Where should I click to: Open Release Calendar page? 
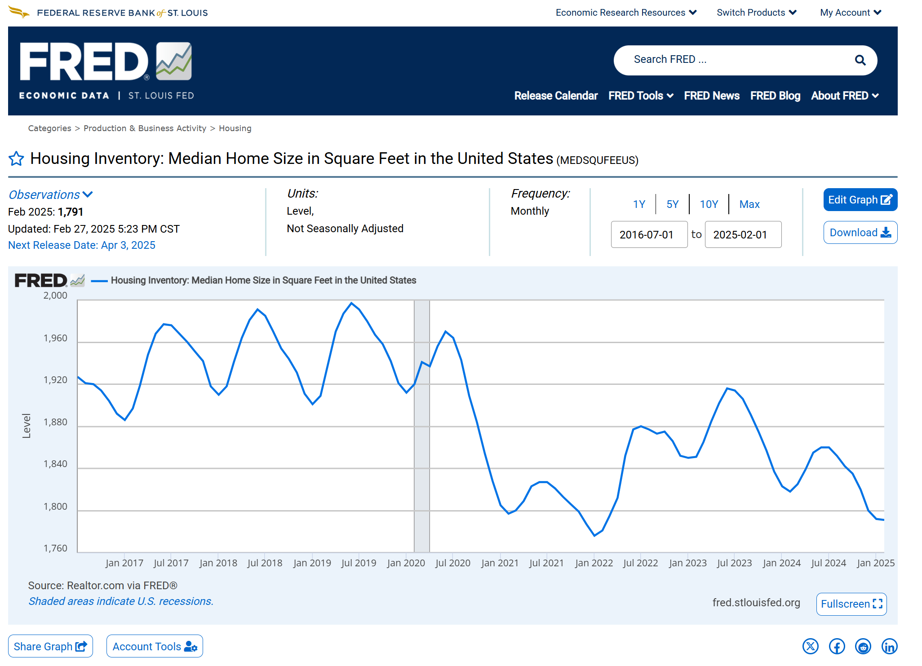click(556, 96)
